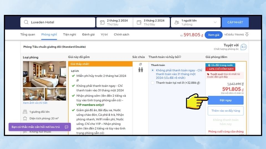This screenshot has width=266, height=149.
Task: Go to the Vị trí tab
Action: 104,34
